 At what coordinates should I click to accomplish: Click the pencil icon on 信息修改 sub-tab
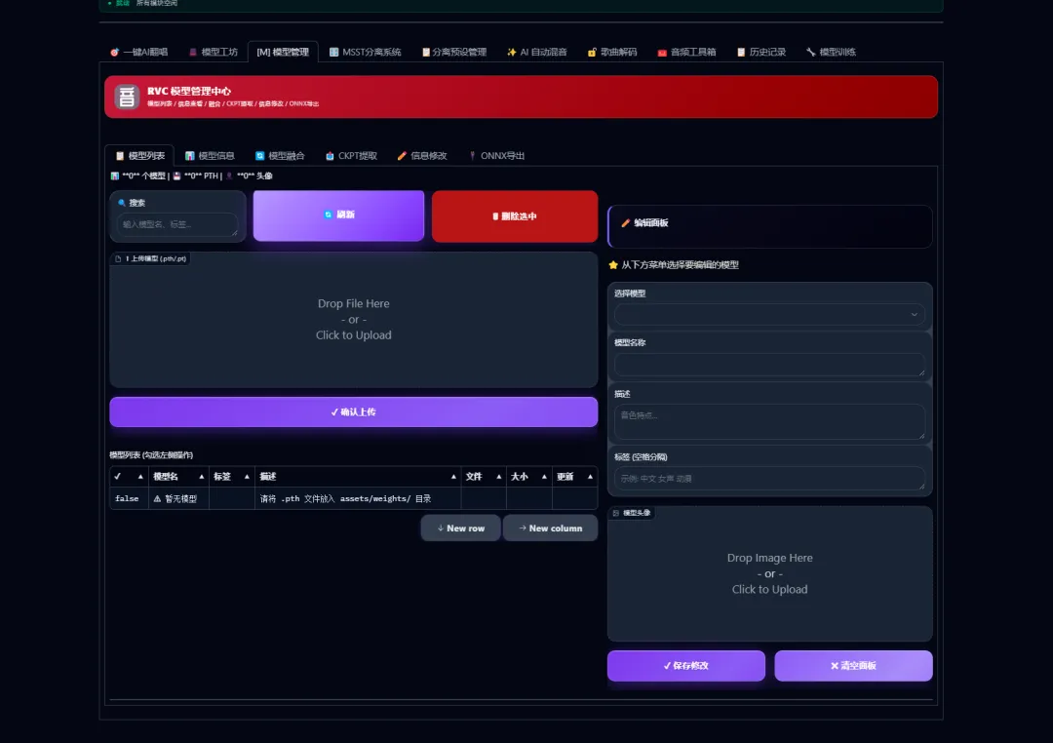tap(402, 156)
